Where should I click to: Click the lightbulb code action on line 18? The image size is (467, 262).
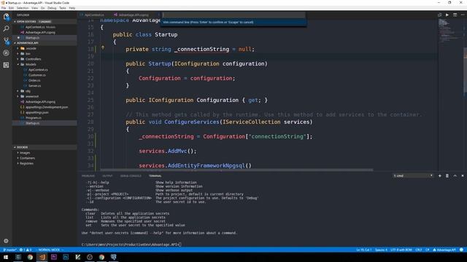coord(103,47)
